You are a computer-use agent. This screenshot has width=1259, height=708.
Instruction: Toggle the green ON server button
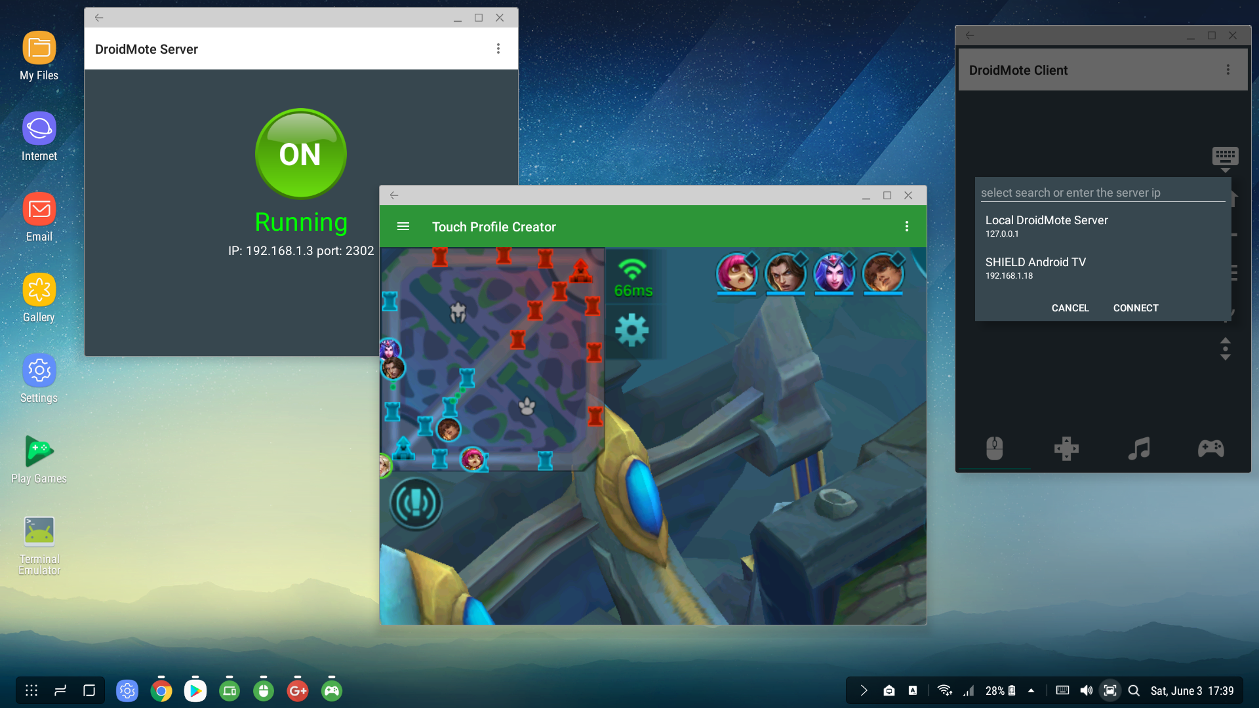(x=300, y=154)
